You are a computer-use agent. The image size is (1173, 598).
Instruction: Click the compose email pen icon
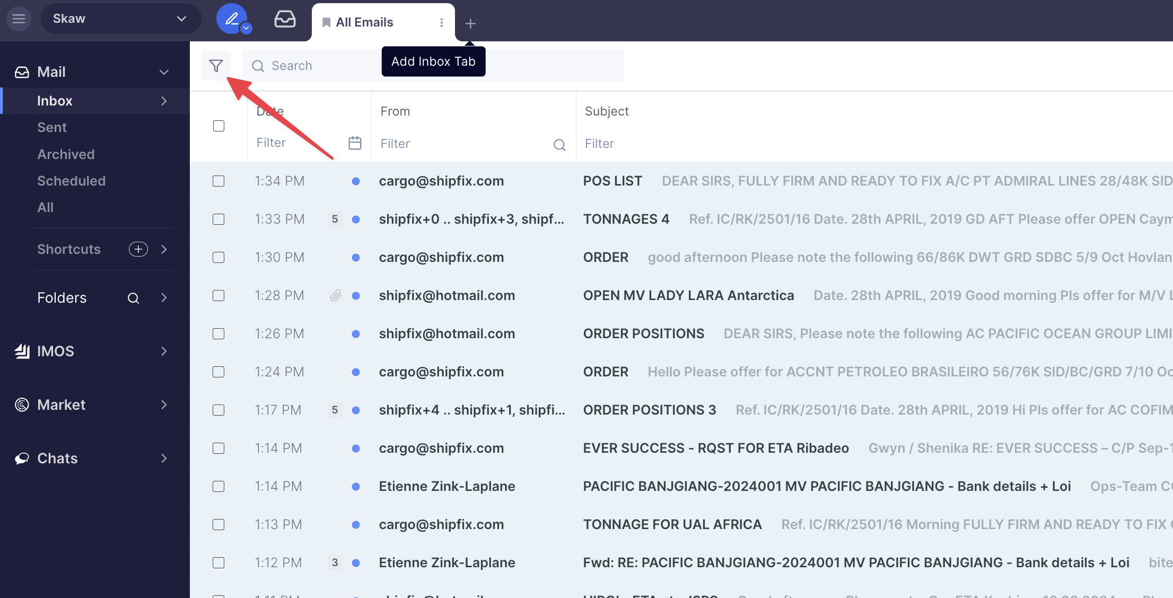click(x=232, y=19)
